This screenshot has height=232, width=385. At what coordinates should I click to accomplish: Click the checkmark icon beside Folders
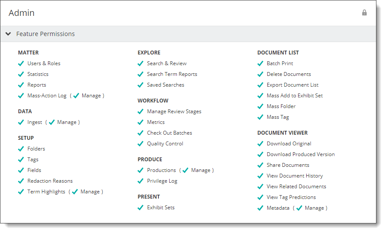(21, 149)
